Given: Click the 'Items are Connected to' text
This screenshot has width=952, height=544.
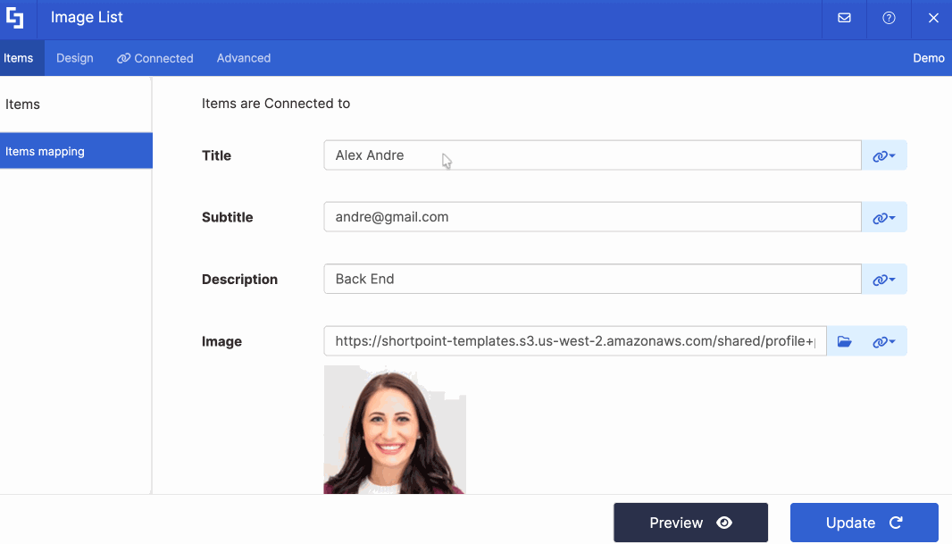Looking at the screenshot, I should [x=276, y=104].
